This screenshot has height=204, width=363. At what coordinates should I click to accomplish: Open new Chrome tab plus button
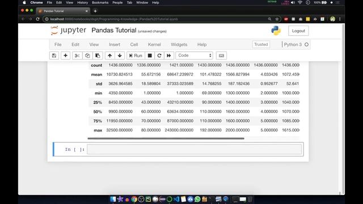coord(95,11)
